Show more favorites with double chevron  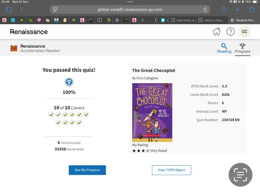pos(143,20)
